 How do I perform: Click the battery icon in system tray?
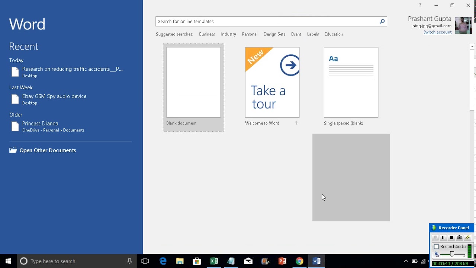[x=415, y=261]
